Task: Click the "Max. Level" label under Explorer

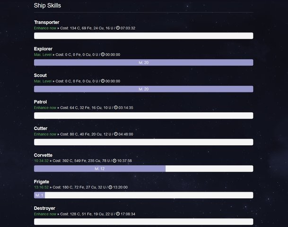Action: point(43,55)
